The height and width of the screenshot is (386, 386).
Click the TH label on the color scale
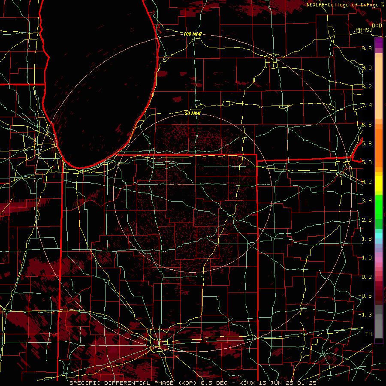368,334
